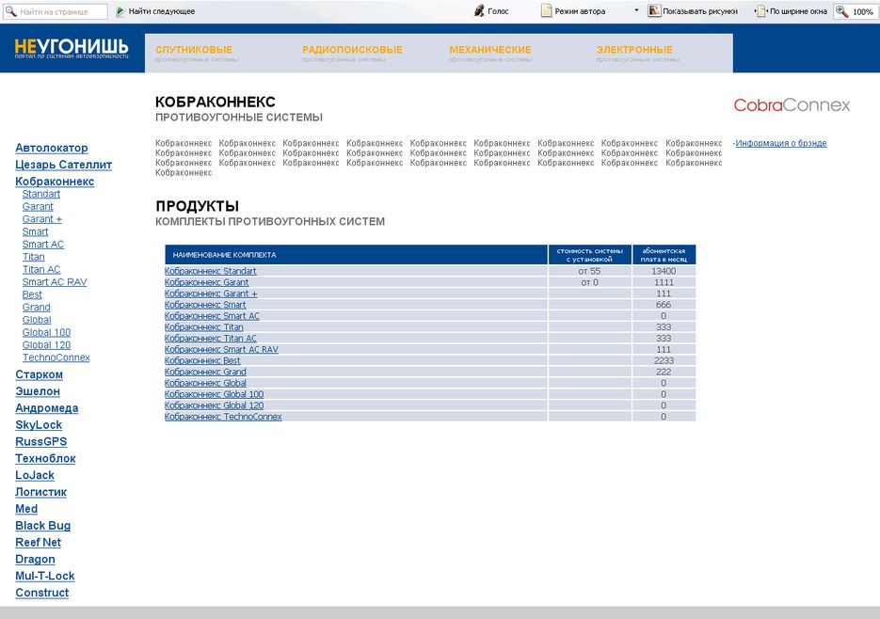The image size is (880, 619).
Task: Click the zoom magnifier icon at 100%
Action: (841, 10)
